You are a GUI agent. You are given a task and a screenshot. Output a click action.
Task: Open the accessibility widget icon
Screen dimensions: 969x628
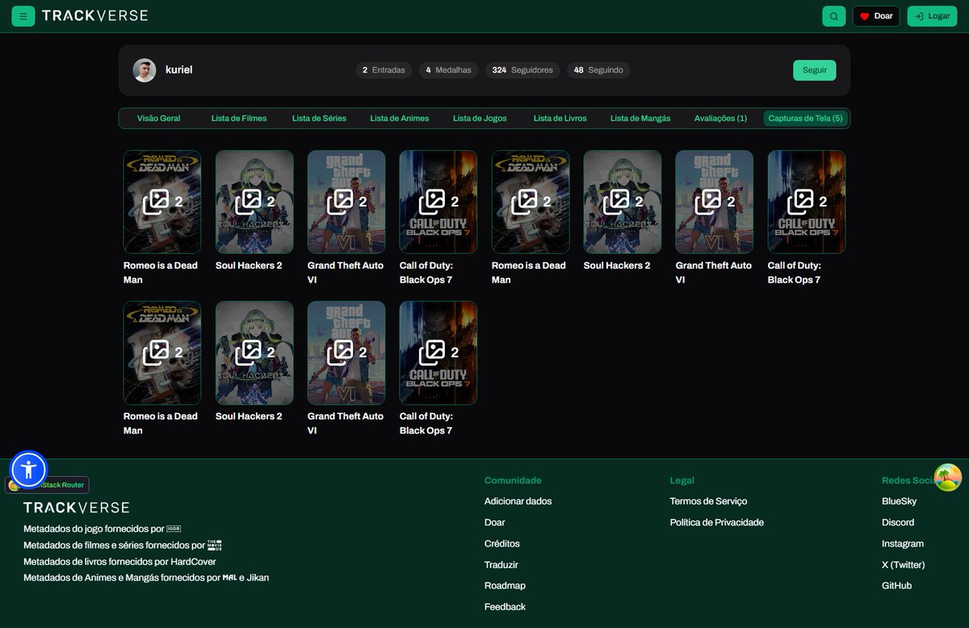[29, 470]
